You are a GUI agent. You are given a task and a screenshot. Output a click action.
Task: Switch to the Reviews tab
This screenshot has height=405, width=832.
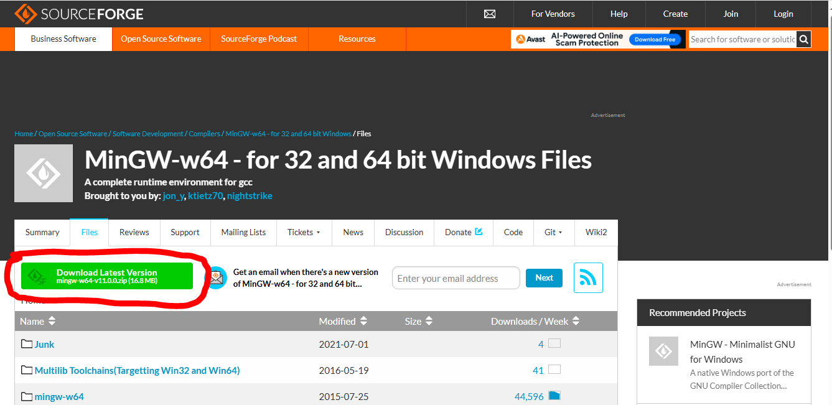pos(134,232)
